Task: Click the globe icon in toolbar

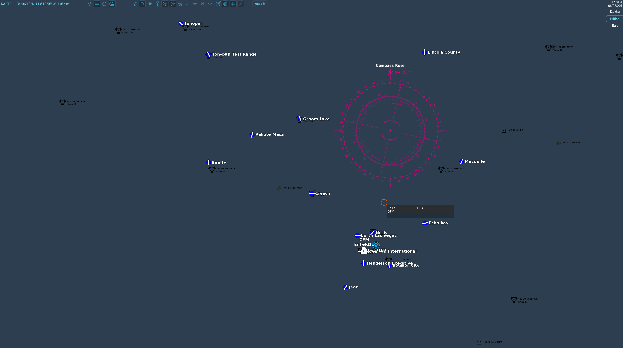Action: click(x=225, y=4)
